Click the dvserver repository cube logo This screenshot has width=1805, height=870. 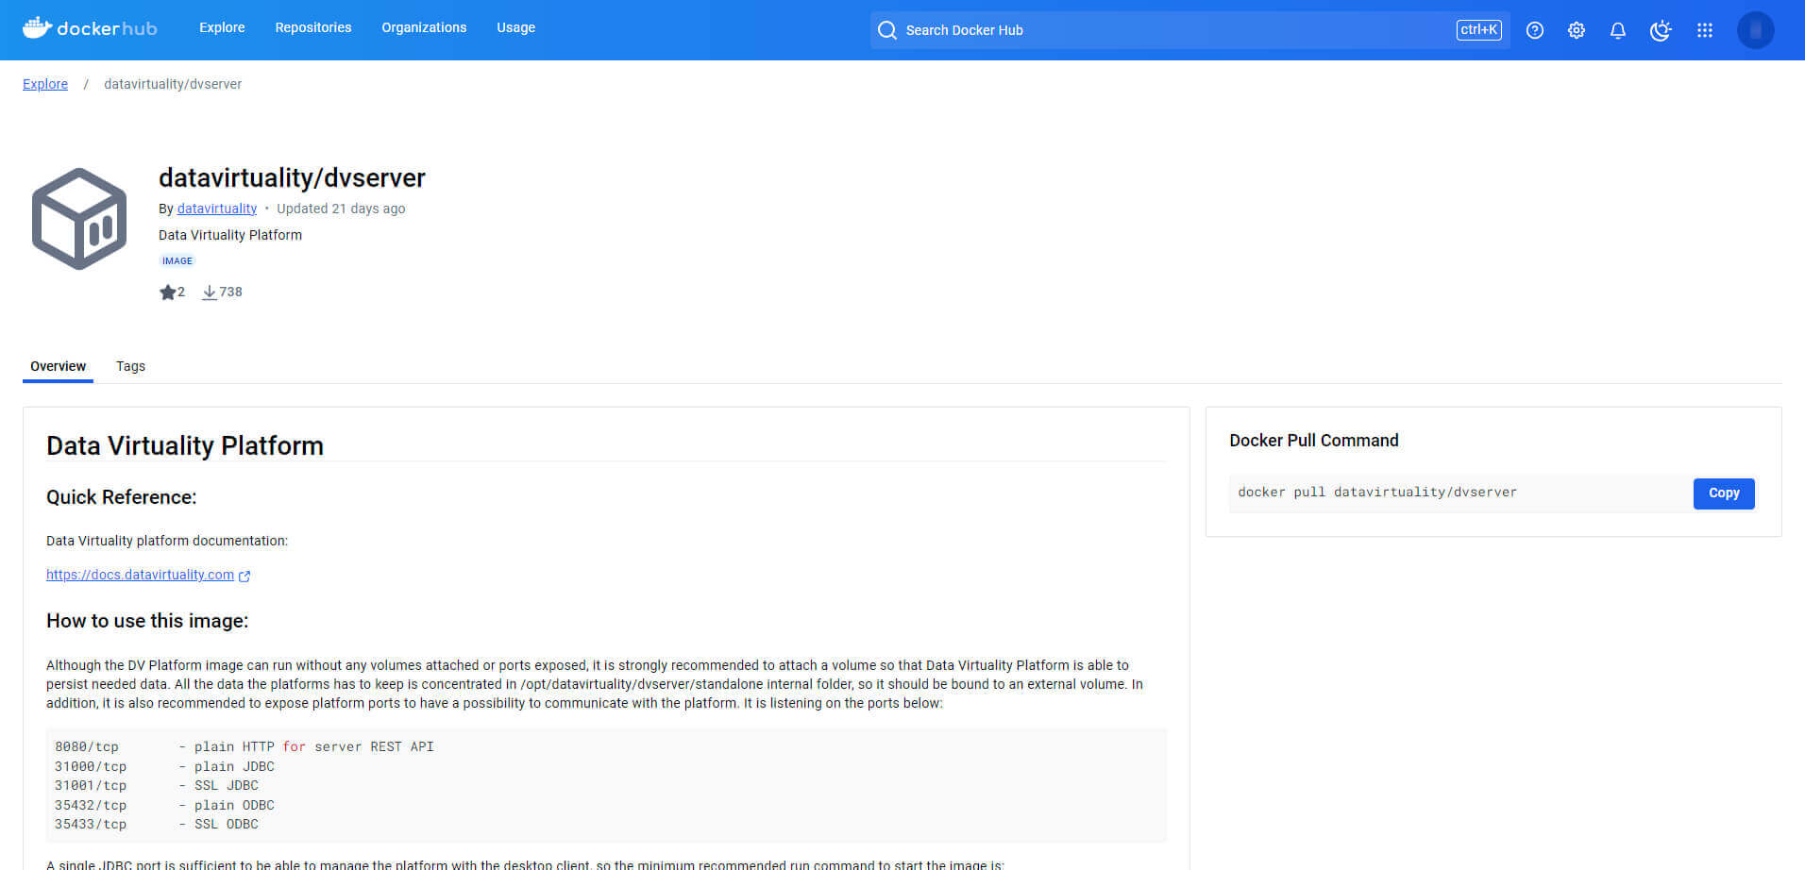[x=79, y=219]
